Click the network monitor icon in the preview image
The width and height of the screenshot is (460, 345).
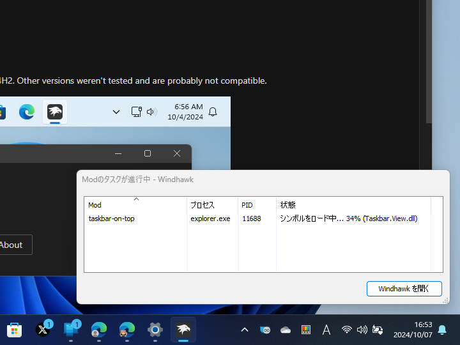137,112
